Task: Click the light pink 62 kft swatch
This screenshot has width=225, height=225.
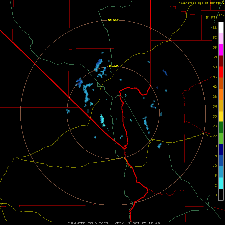Action: pos(221,38)
